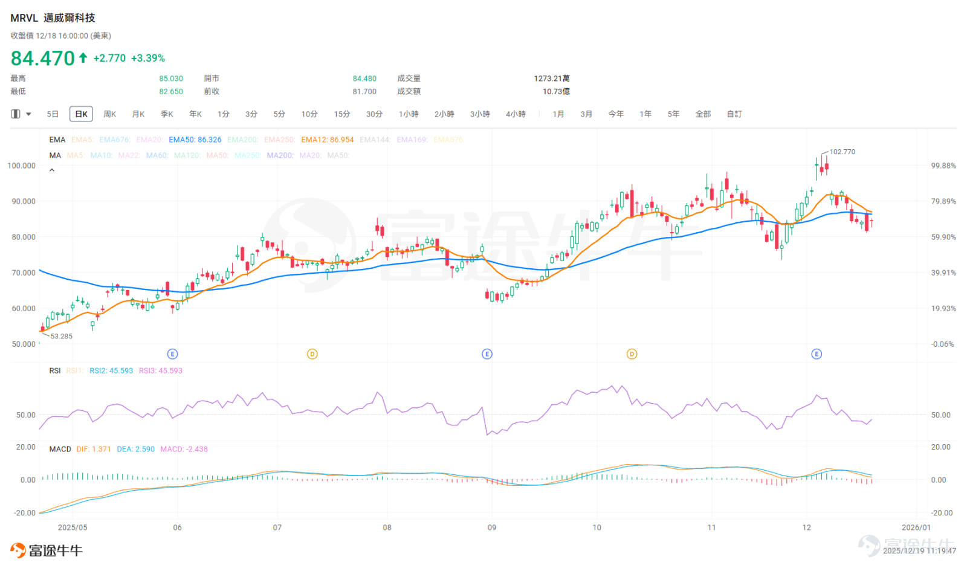Toggle the MACD DEA: 2.590 line
Image resolution: width=967 pixels, height=568 pixels.
136,450
